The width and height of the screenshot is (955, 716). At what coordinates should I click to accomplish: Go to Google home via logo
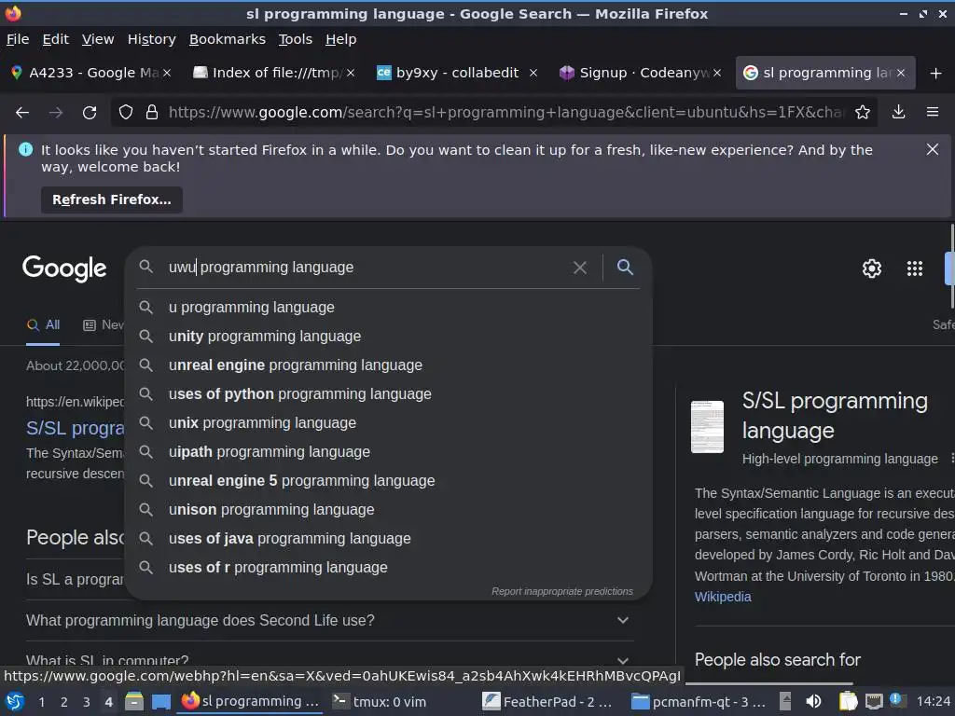coord(64,268)
